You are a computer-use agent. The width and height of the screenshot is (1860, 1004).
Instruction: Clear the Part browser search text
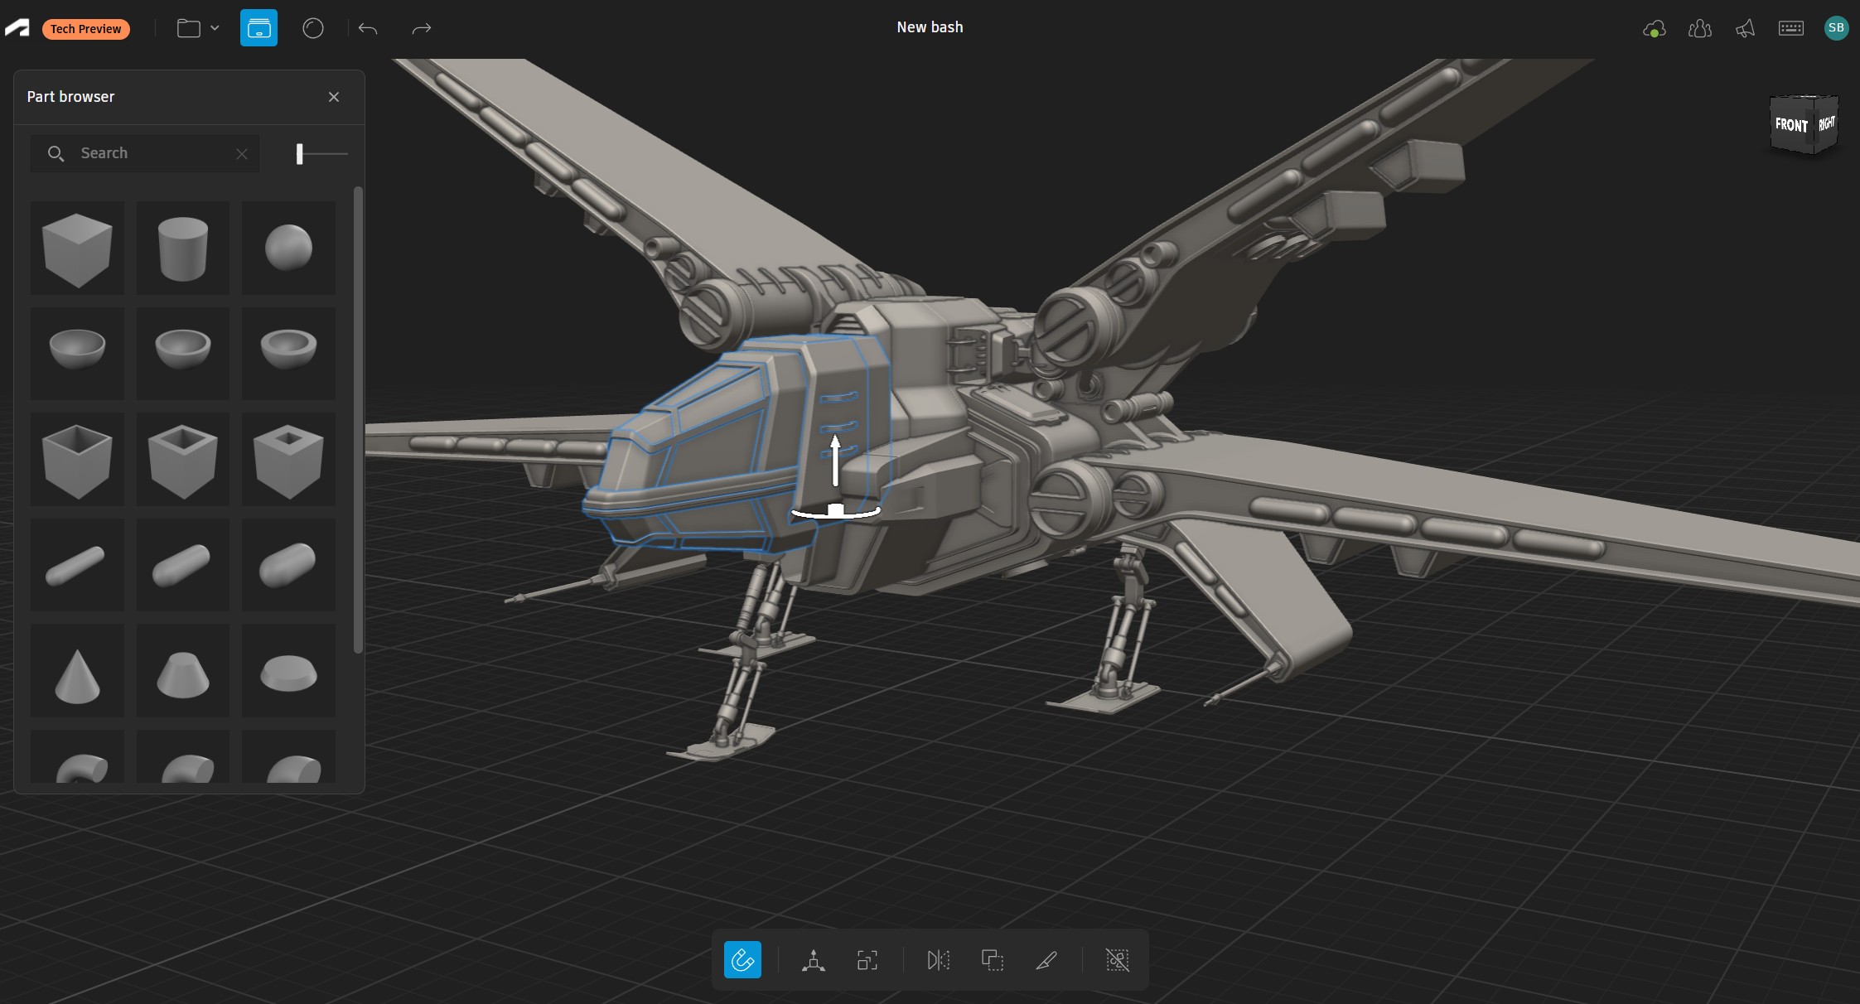[x=242, y=153]
